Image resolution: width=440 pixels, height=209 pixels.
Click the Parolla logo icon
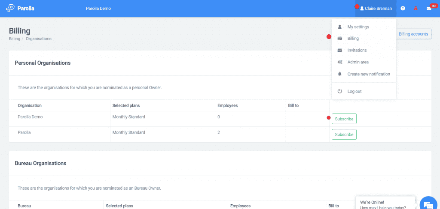point(10,9)
